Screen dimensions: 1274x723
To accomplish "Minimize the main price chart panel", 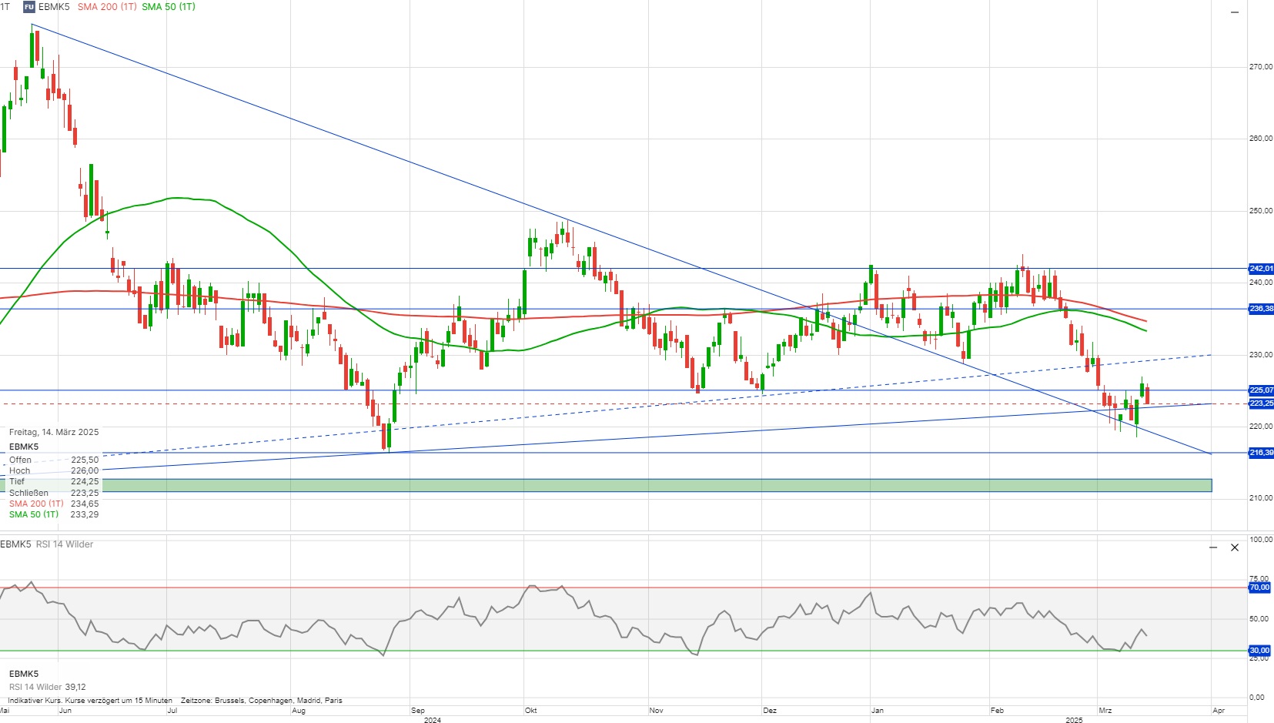I will click(x=1235, y=12).
